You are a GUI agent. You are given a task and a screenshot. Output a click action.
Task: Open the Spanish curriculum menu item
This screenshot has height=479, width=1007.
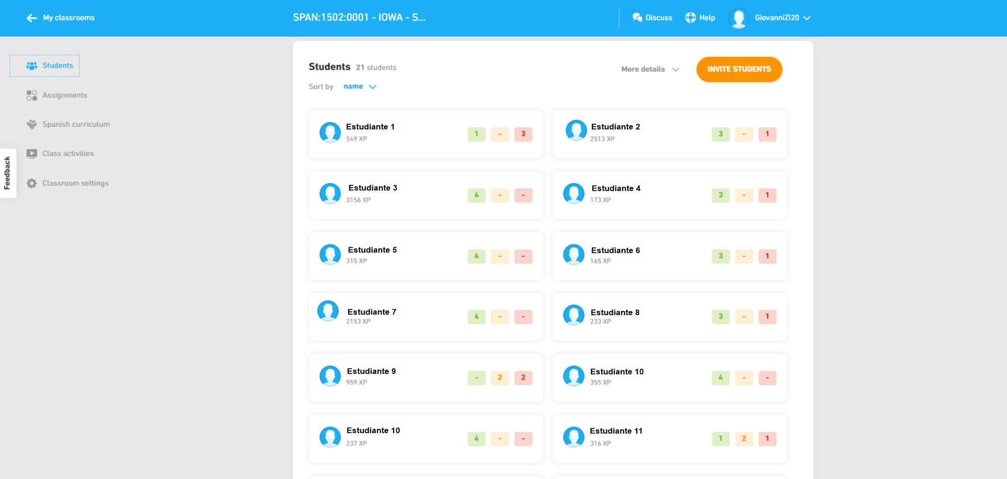tap(76, 125)
